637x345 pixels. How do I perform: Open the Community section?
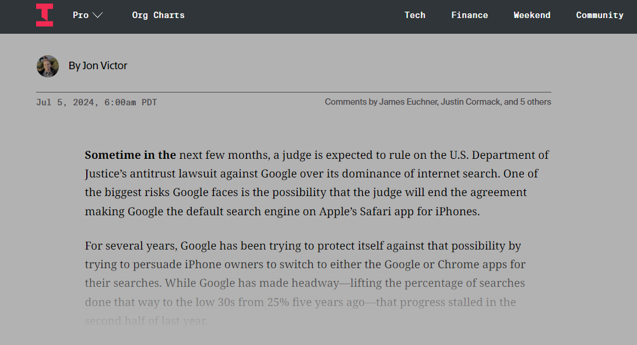(600, 15)
